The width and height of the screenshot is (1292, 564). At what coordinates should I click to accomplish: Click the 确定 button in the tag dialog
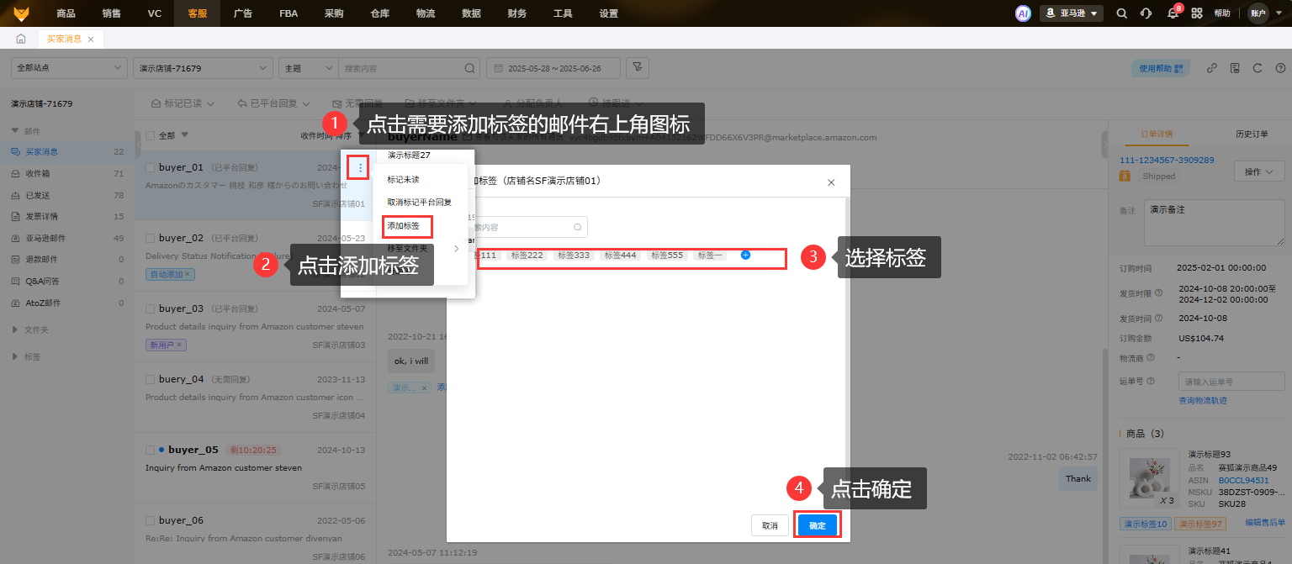point(817,524)
